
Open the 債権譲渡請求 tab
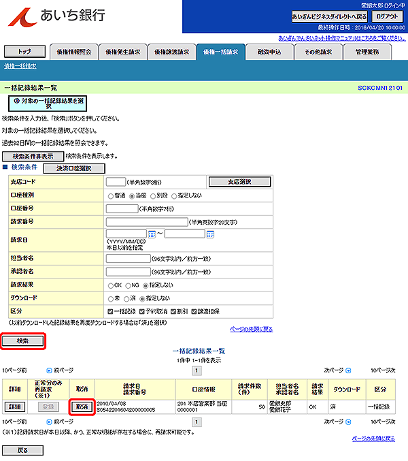(x=172, y=52)
